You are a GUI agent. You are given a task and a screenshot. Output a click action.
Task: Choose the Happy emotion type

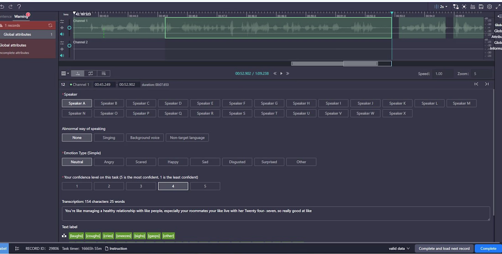173,162
